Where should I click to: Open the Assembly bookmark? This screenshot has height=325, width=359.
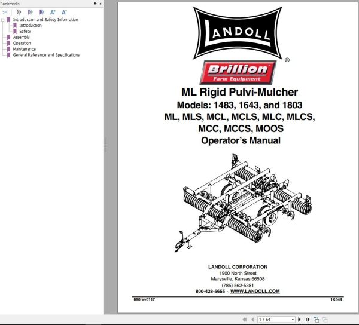pos(22,37)
